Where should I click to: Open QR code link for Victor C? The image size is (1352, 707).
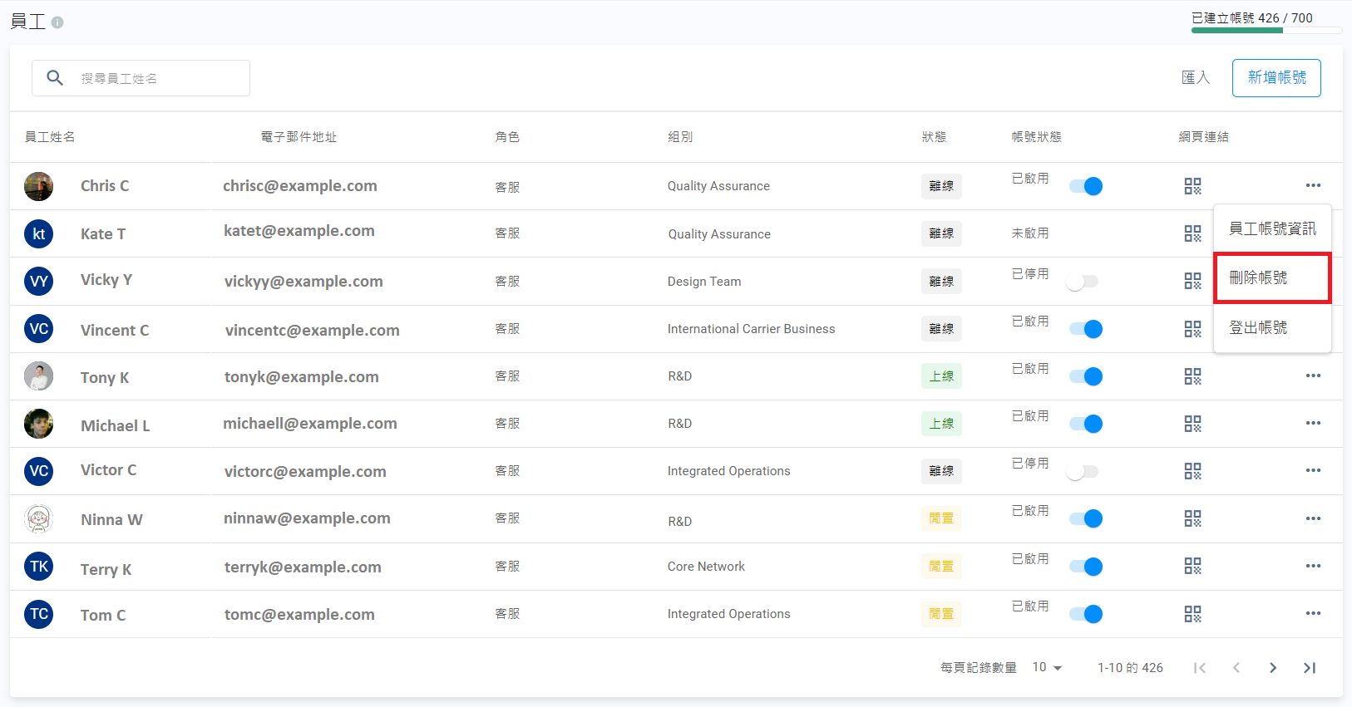1192,471
